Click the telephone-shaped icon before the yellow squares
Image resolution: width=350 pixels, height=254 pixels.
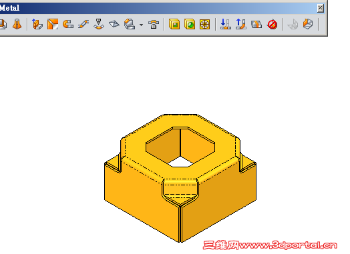coord(154,24)
